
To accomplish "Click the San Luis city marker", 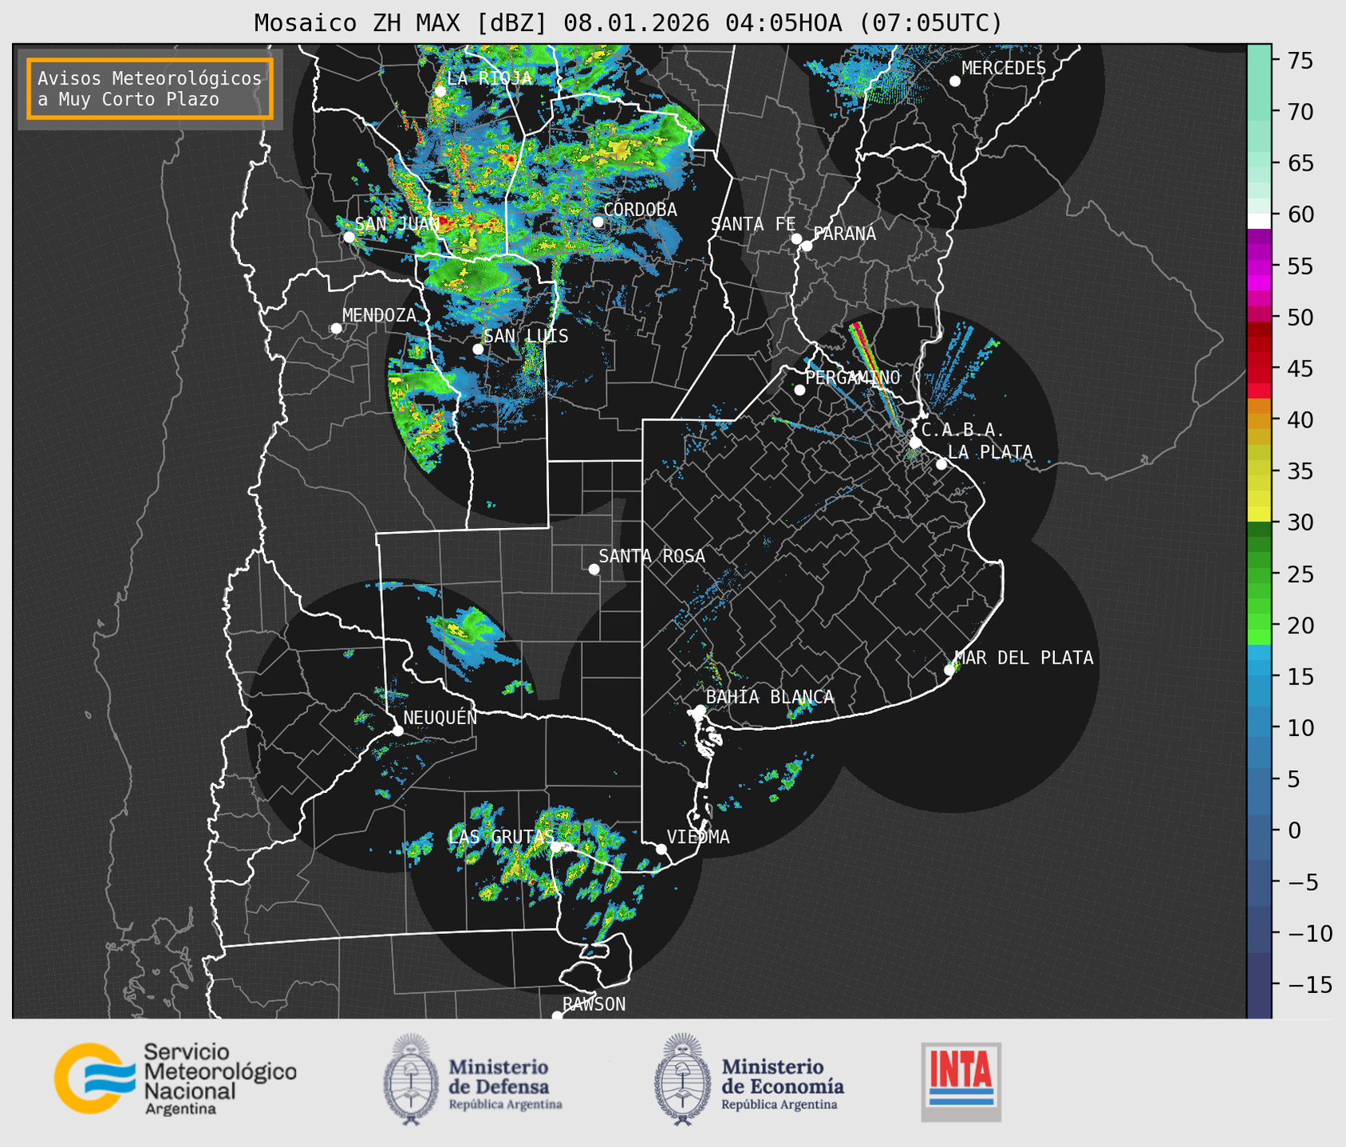I will pos(478,349).
